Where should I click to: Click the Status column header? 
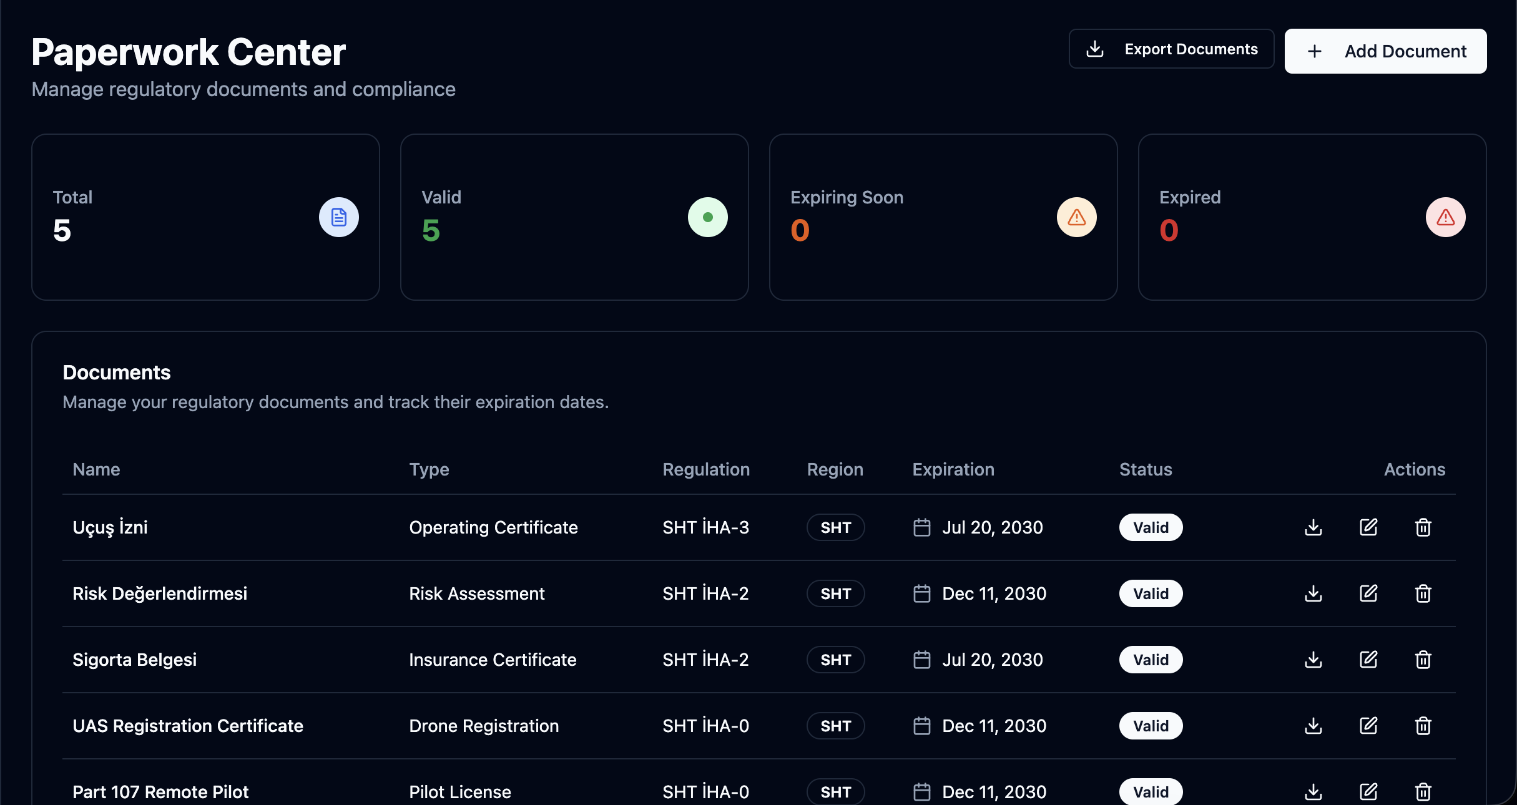click(1146, 469)
